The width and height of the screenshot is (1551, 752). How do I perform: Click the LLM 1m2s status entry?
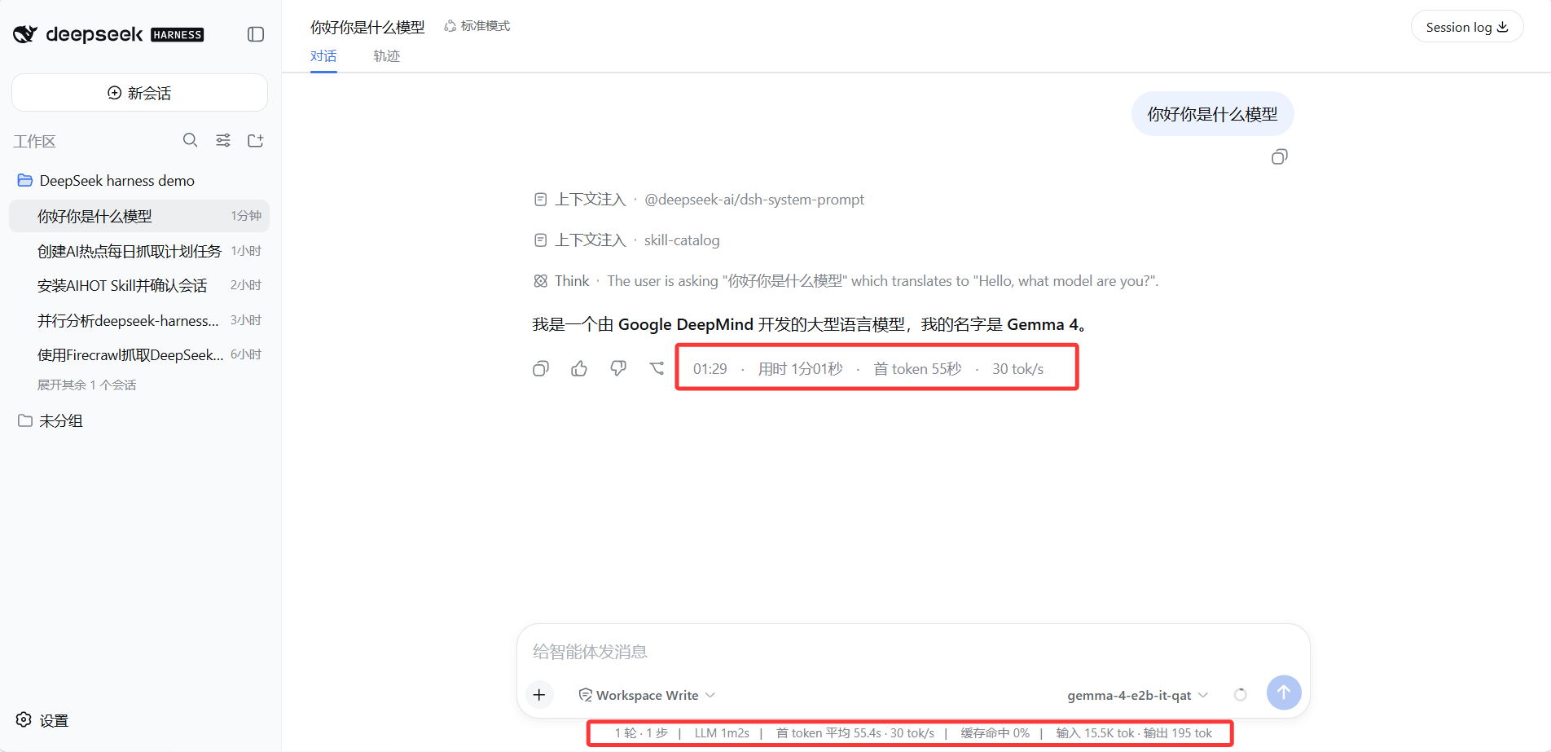click(722, 733)
